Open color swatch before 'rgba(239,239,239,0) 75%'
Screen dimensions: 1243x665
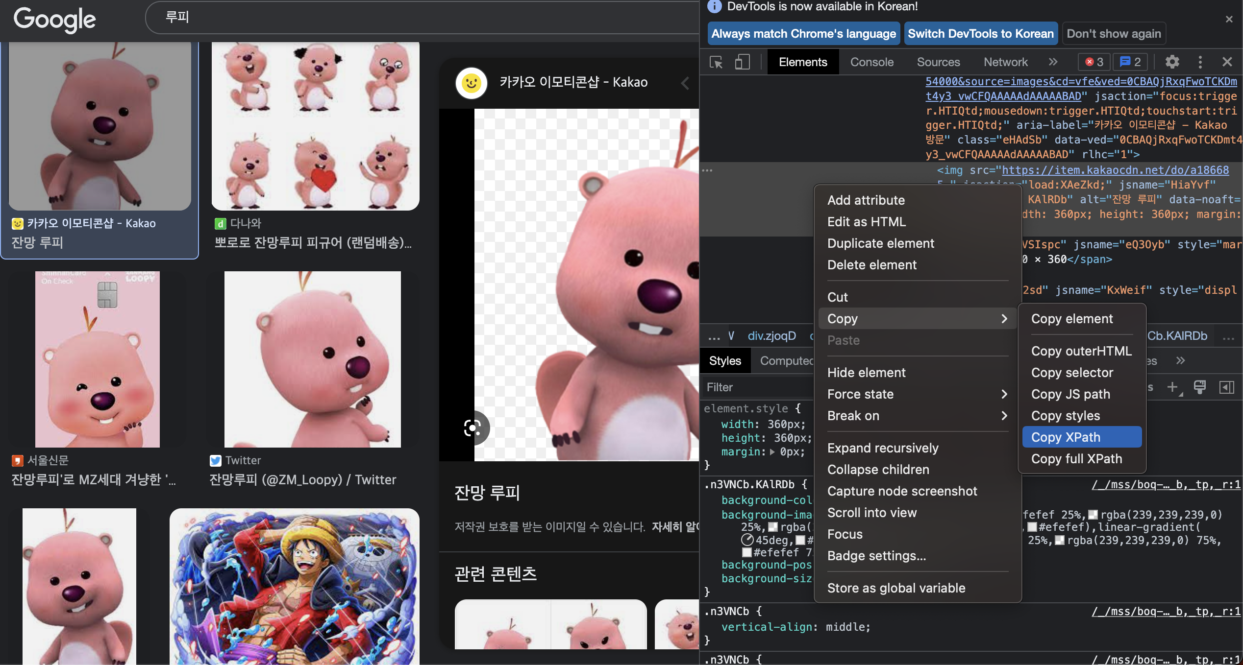[1060, 541]
